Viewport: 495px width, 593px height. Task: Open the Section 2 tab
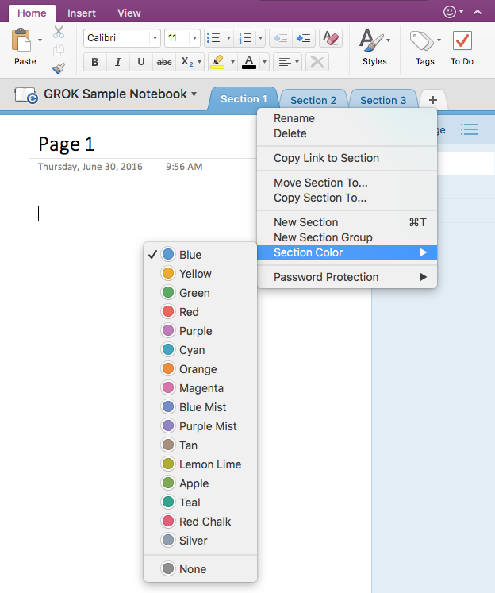click(313, 100)
